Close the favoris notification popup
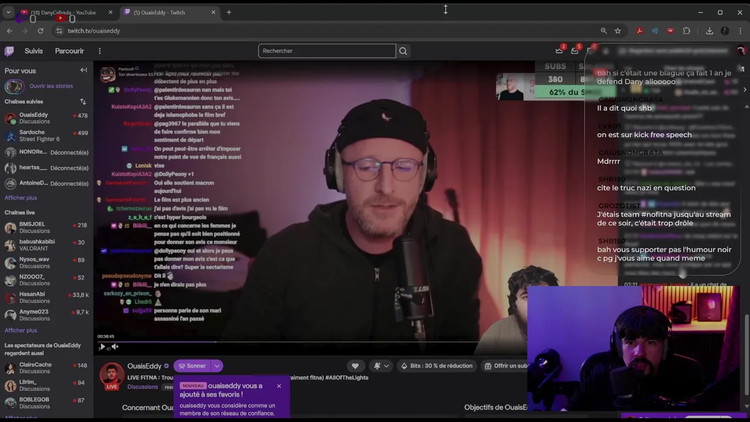 point(279,386)
